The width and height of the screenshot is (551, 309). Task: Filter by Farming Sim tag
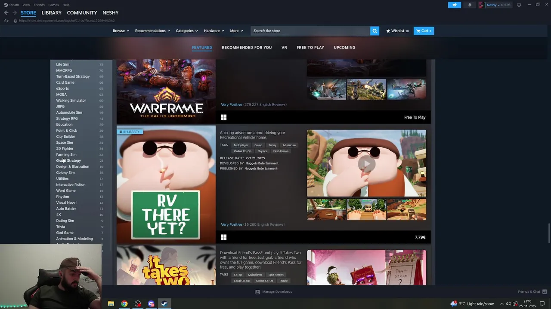tap(66, 154)
